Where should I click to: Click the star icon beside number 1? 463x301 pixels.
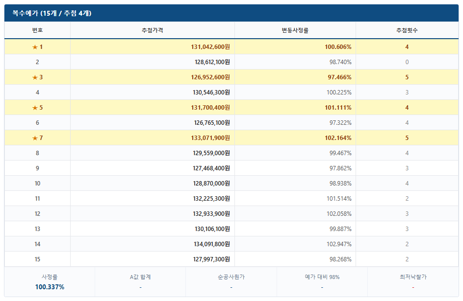click(35, 47)
